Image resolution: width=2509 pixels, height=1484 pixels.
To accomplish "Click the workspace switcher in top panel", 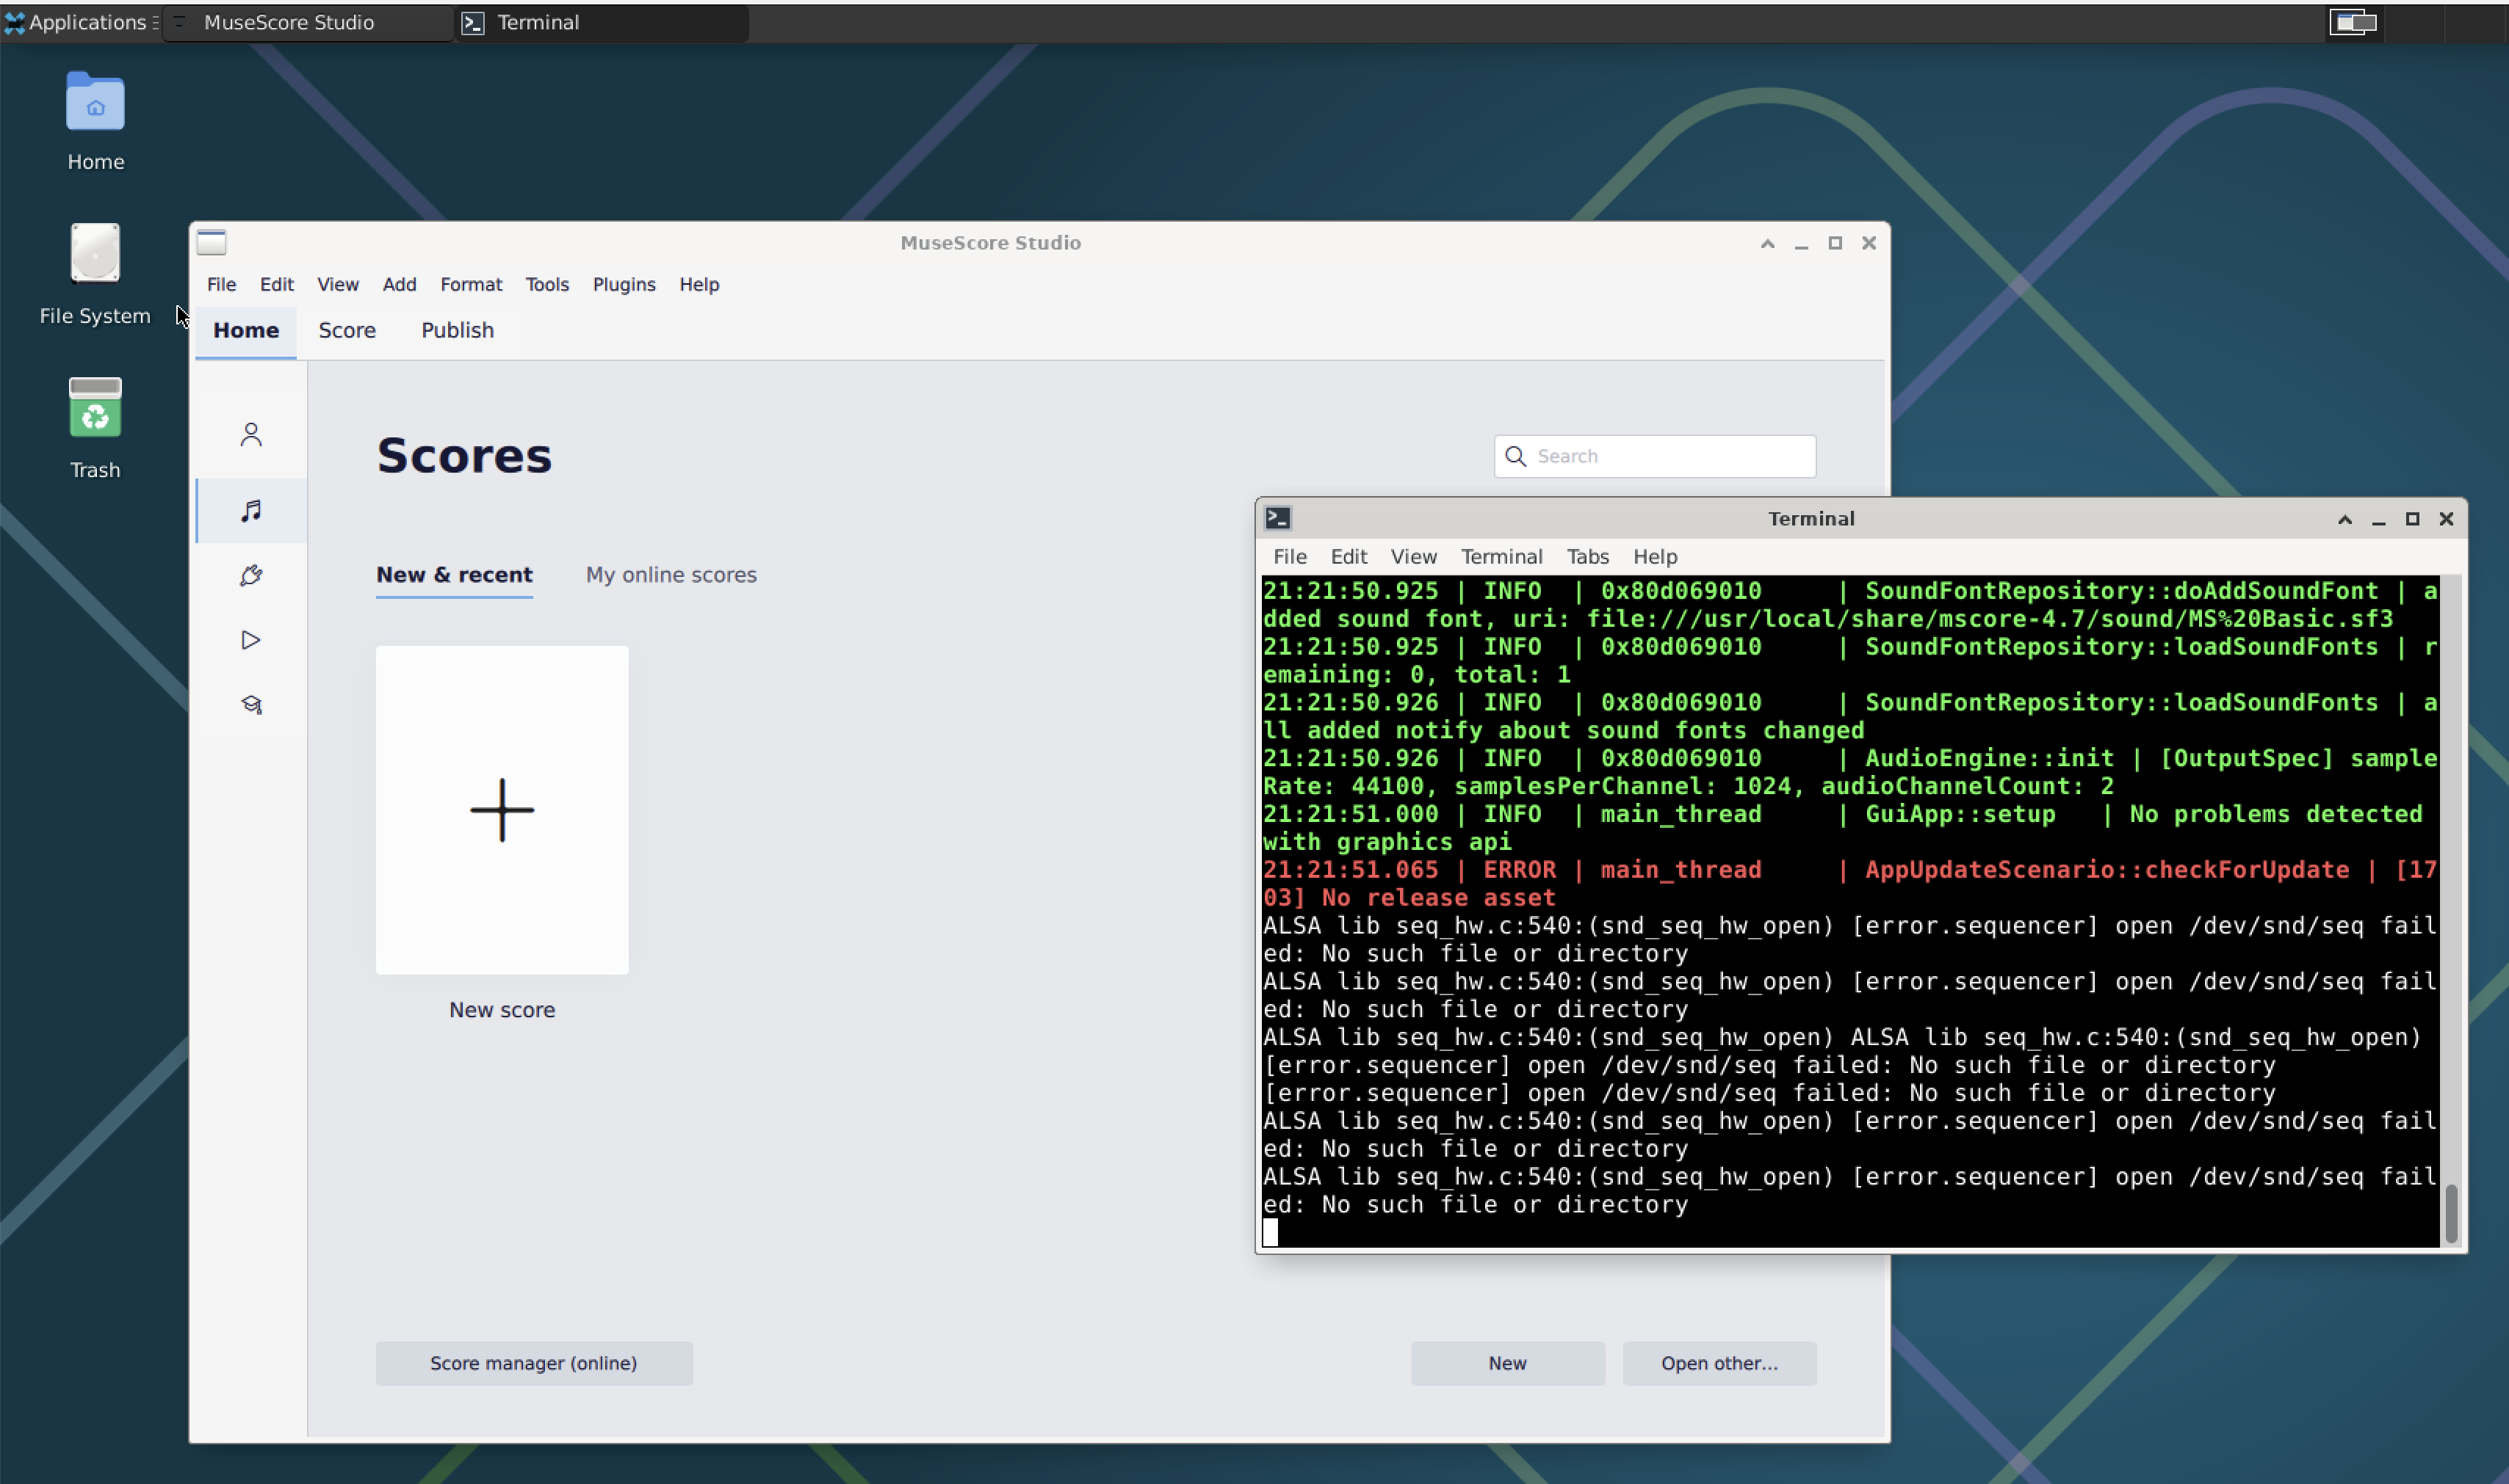I will [x=2353, y=22].
